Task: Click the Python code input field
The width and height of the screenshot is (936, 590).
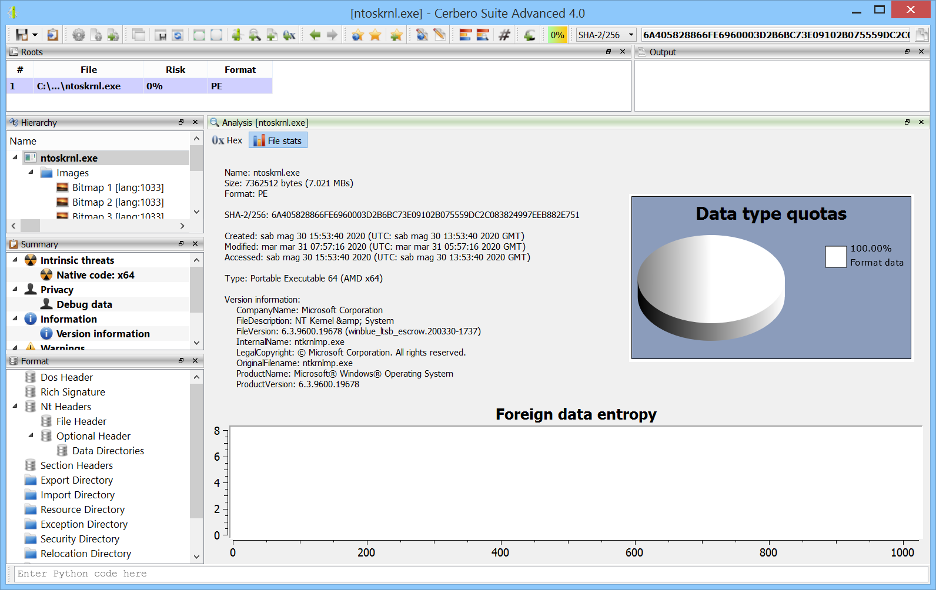Action: coord(472,574)
